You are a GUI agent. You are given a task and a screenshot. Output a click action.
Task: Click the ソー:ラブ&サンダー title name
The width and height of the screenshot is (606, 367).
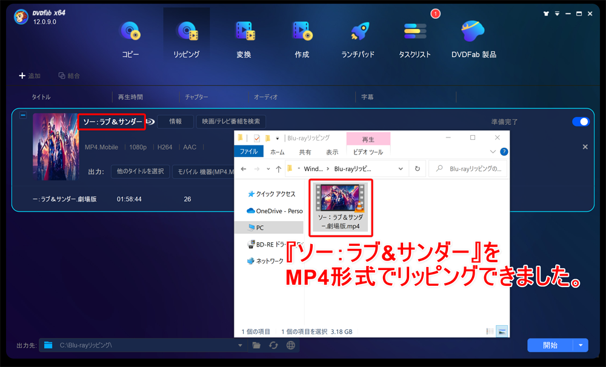[113, 122]
